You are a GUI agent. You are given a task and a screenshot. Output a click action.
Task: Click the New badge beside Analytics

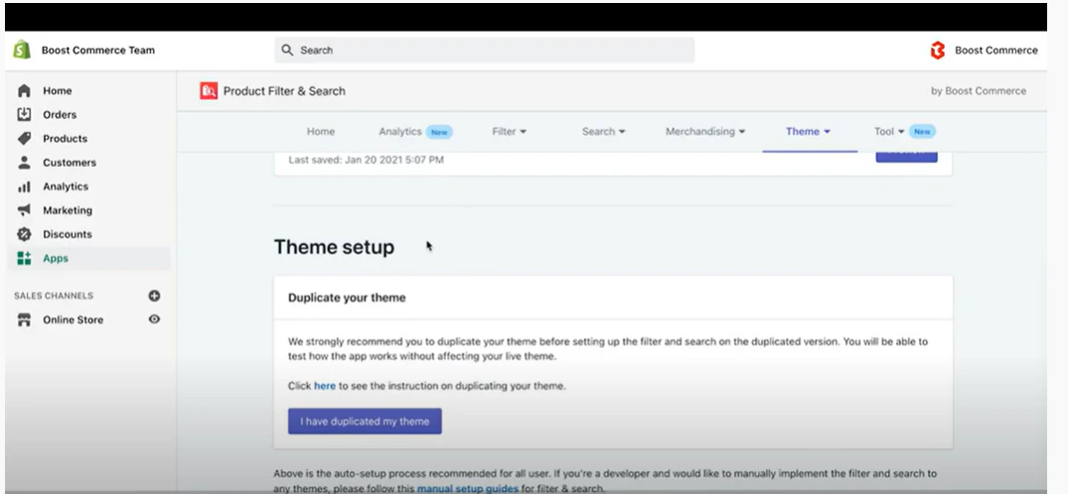(439, 132)
